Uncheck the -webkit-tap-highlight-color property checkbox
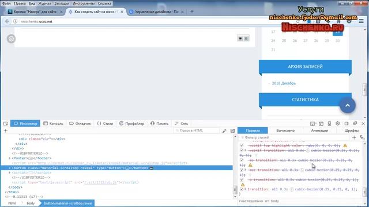The image size is (369, 207). 242,145
